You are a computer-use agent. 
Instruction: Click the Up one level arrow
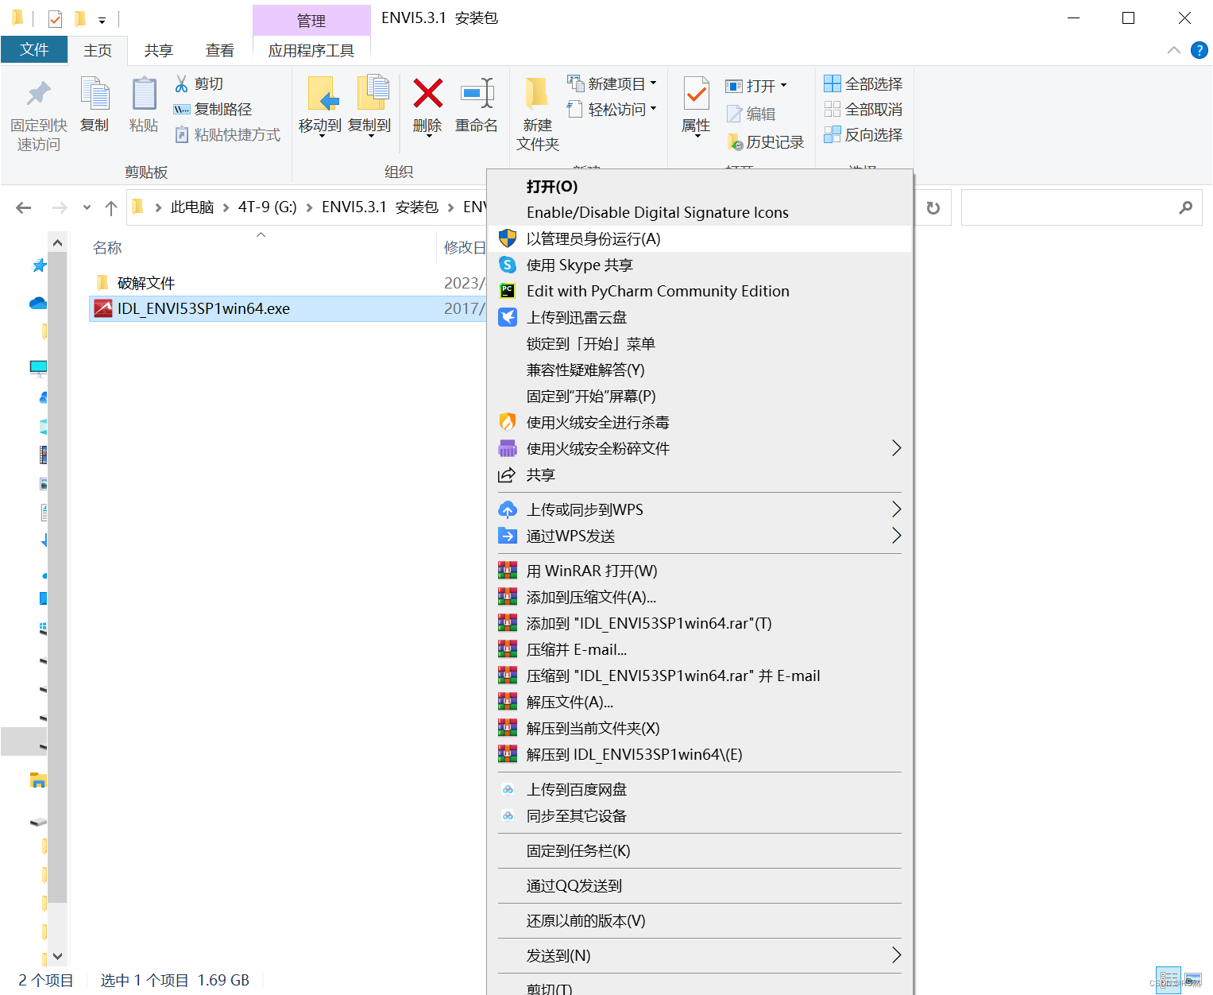coord(111,207)
